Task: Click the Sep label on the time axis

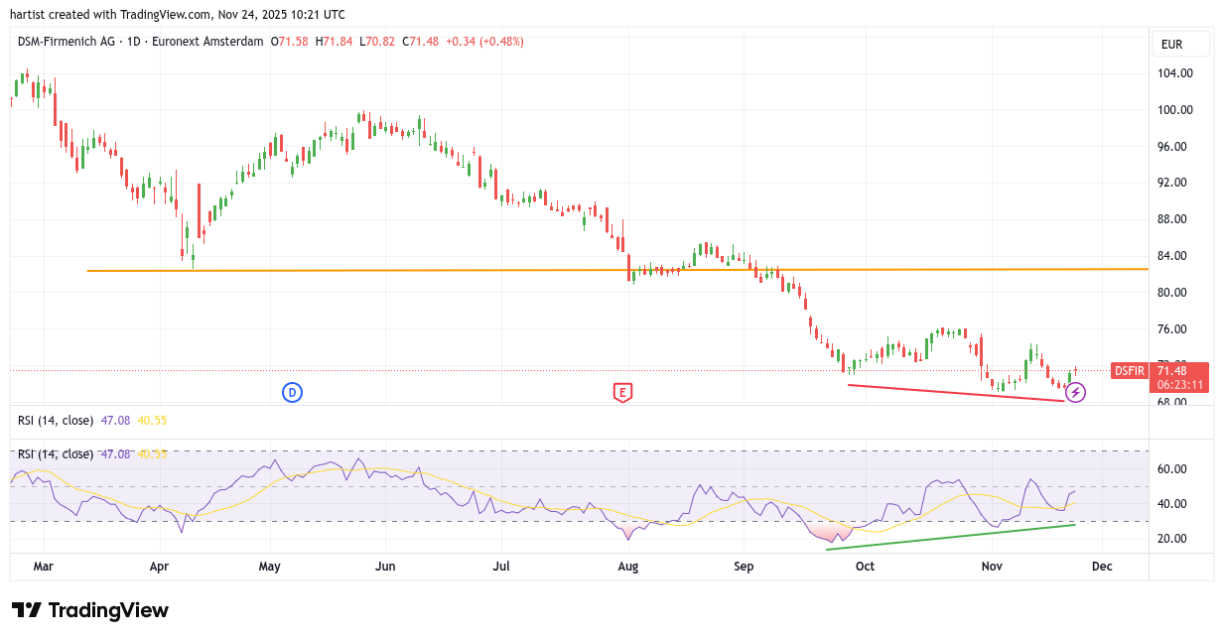Action: click(744, 567)
